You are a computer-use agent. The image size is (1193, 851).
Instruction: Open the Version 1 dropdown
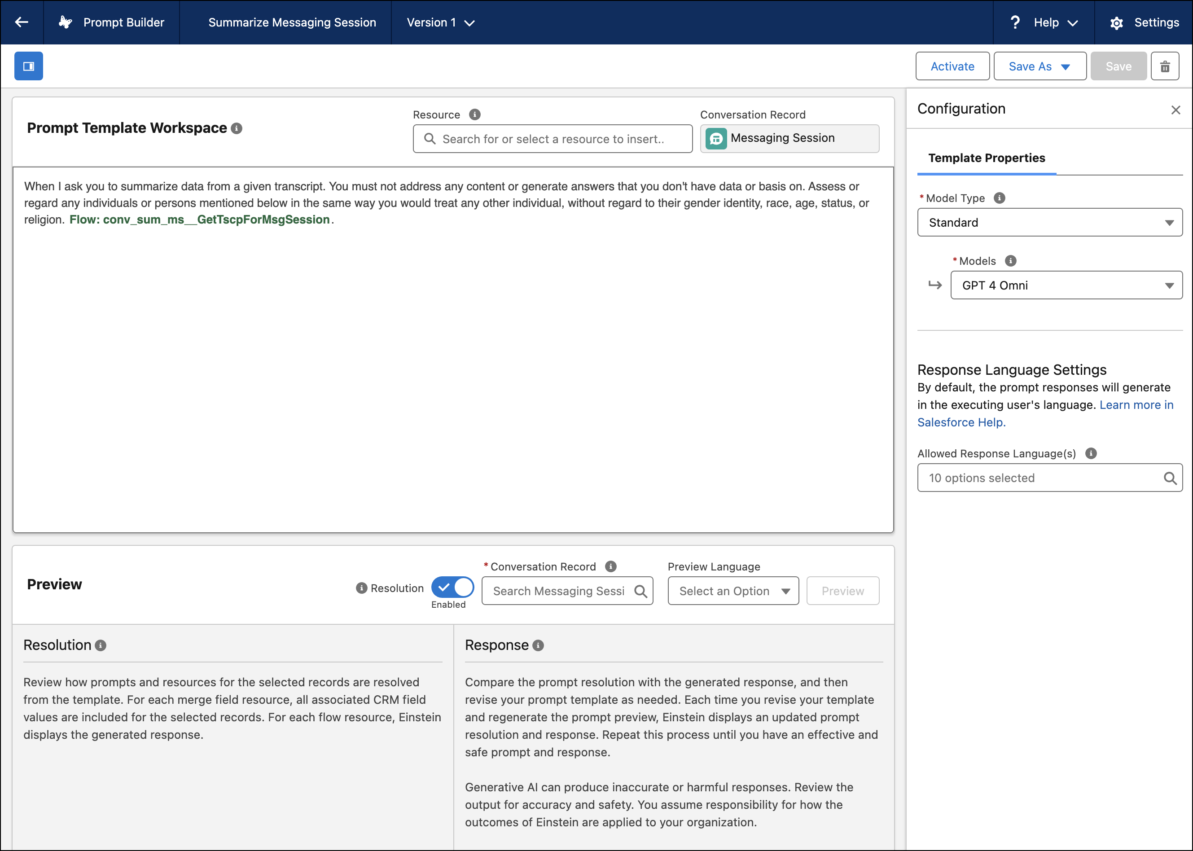[x=441, y=22]
